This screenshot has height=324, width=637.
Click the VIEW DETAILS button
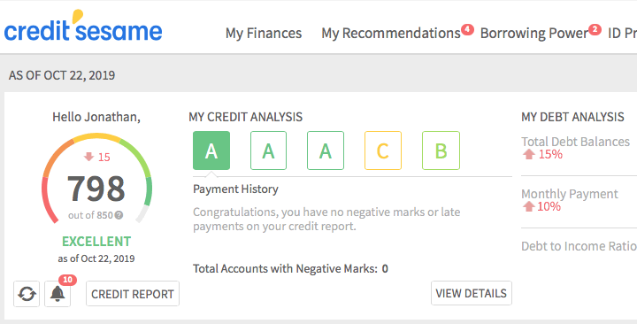pyautogui.click(x=472, y=293)
